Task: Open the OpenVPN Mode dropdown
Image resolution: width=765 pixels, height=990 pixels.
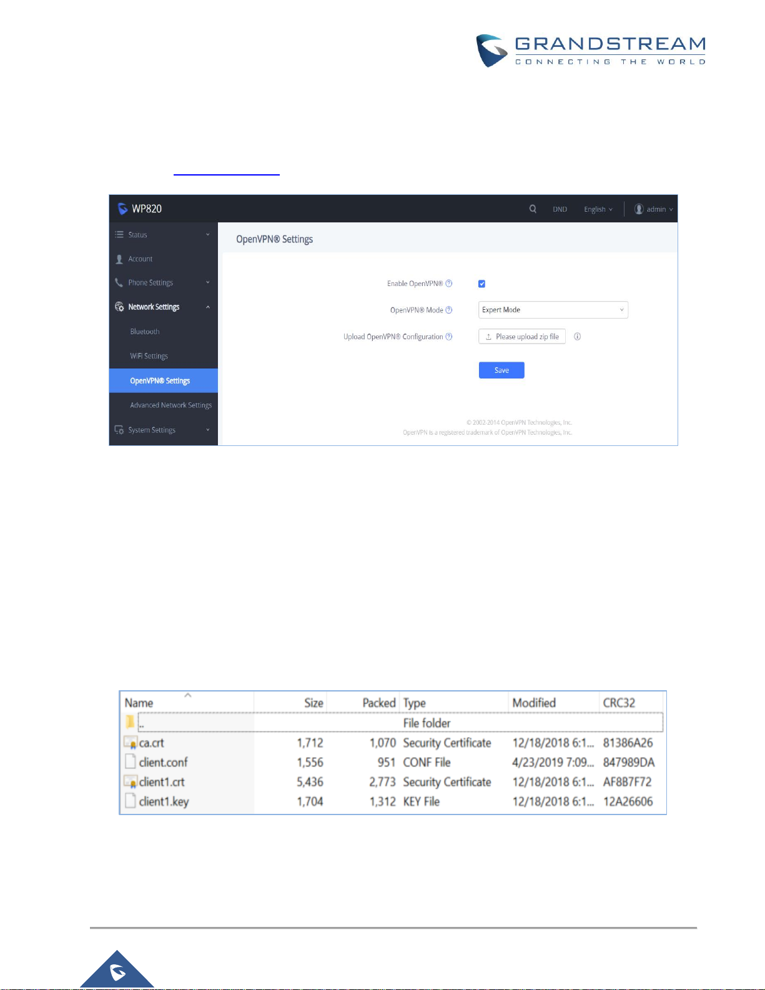Action: (x=553, y=310)
